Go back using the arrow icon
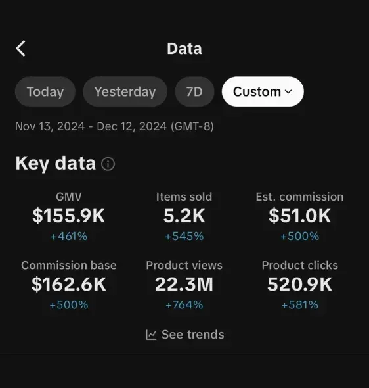The image size is (369, 388). coord(21,49)
